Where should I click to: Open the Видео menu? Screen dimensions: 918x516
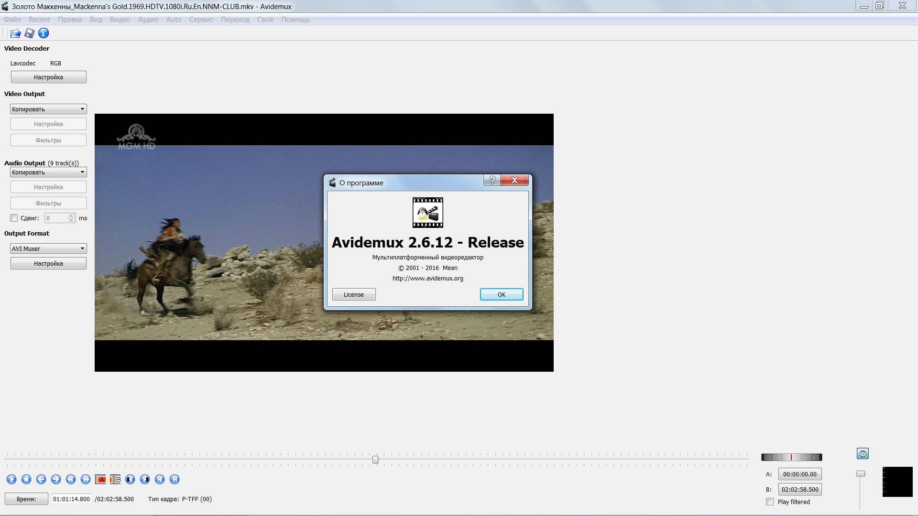tap(120, 20)
